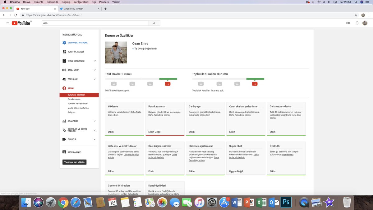373x210 pixels.
Task: Open the Dosya menu
Action: (27, 2)
